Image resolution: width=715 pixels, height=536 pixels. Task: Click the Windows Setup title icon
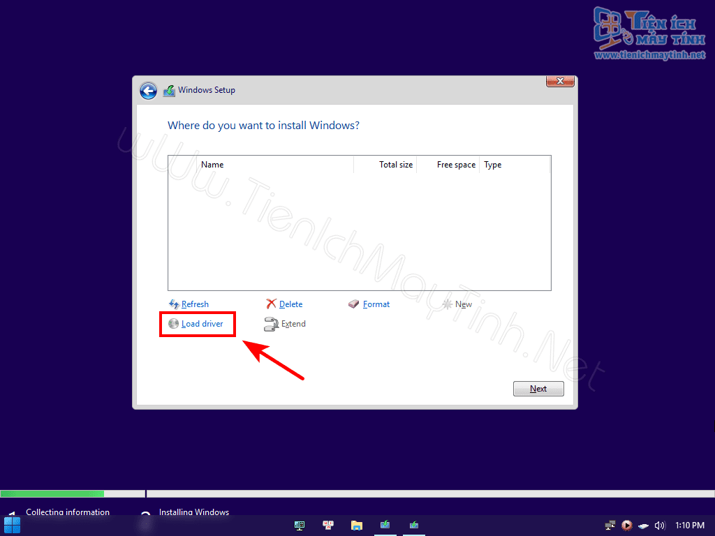tap(169, 90)
